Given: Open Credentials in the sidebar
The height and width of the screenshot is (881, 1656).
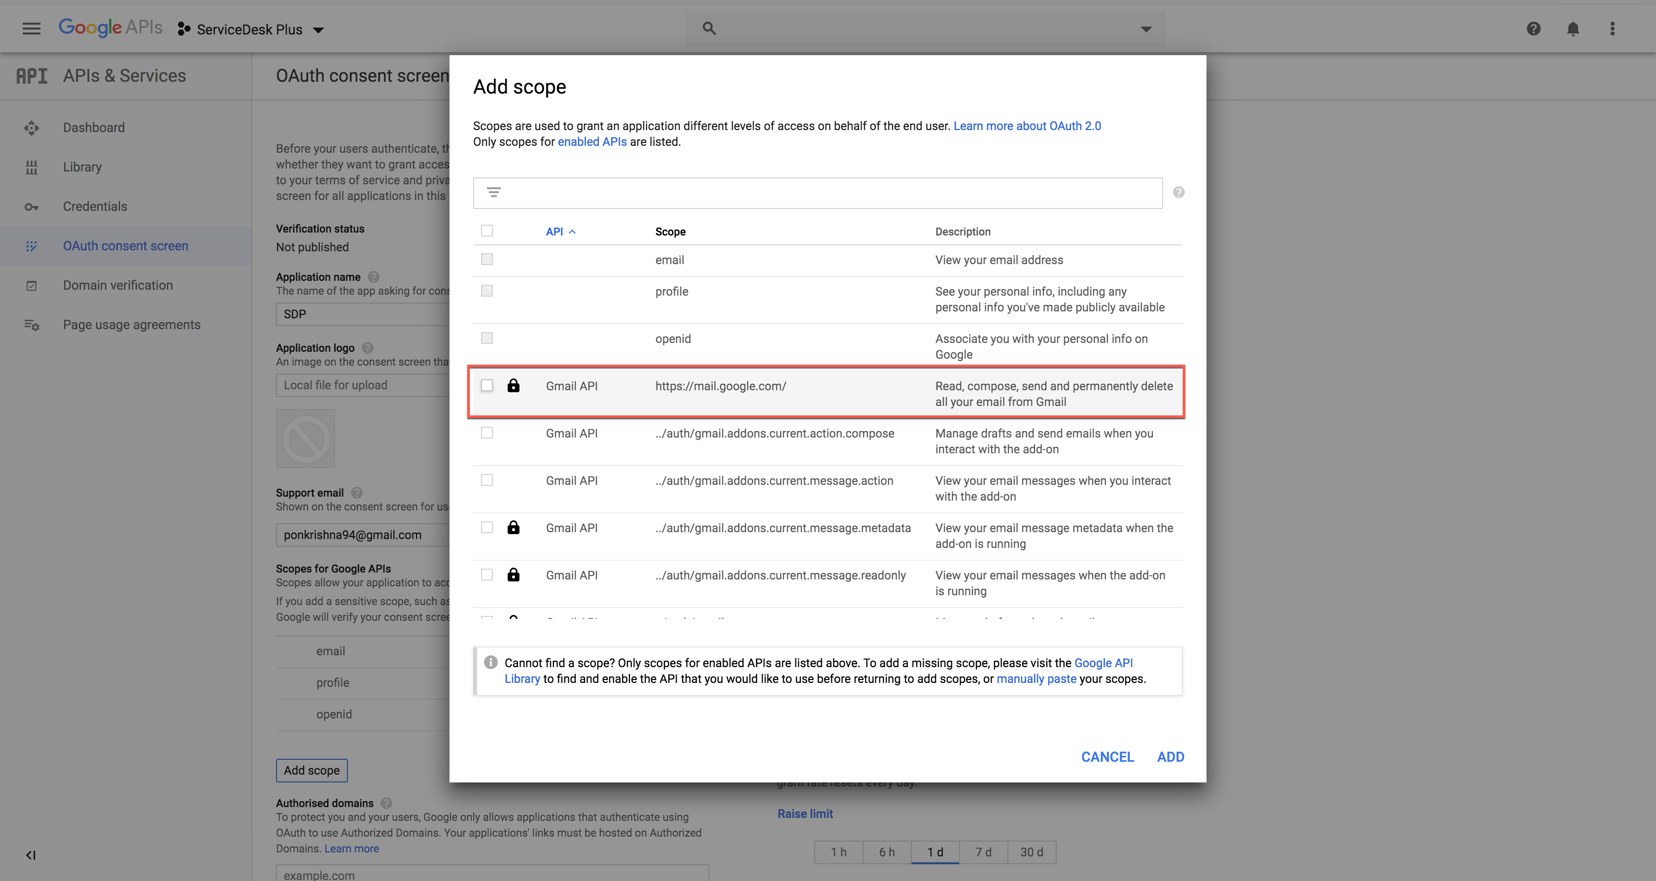Looking at the screenshot, I should [95, 206].
